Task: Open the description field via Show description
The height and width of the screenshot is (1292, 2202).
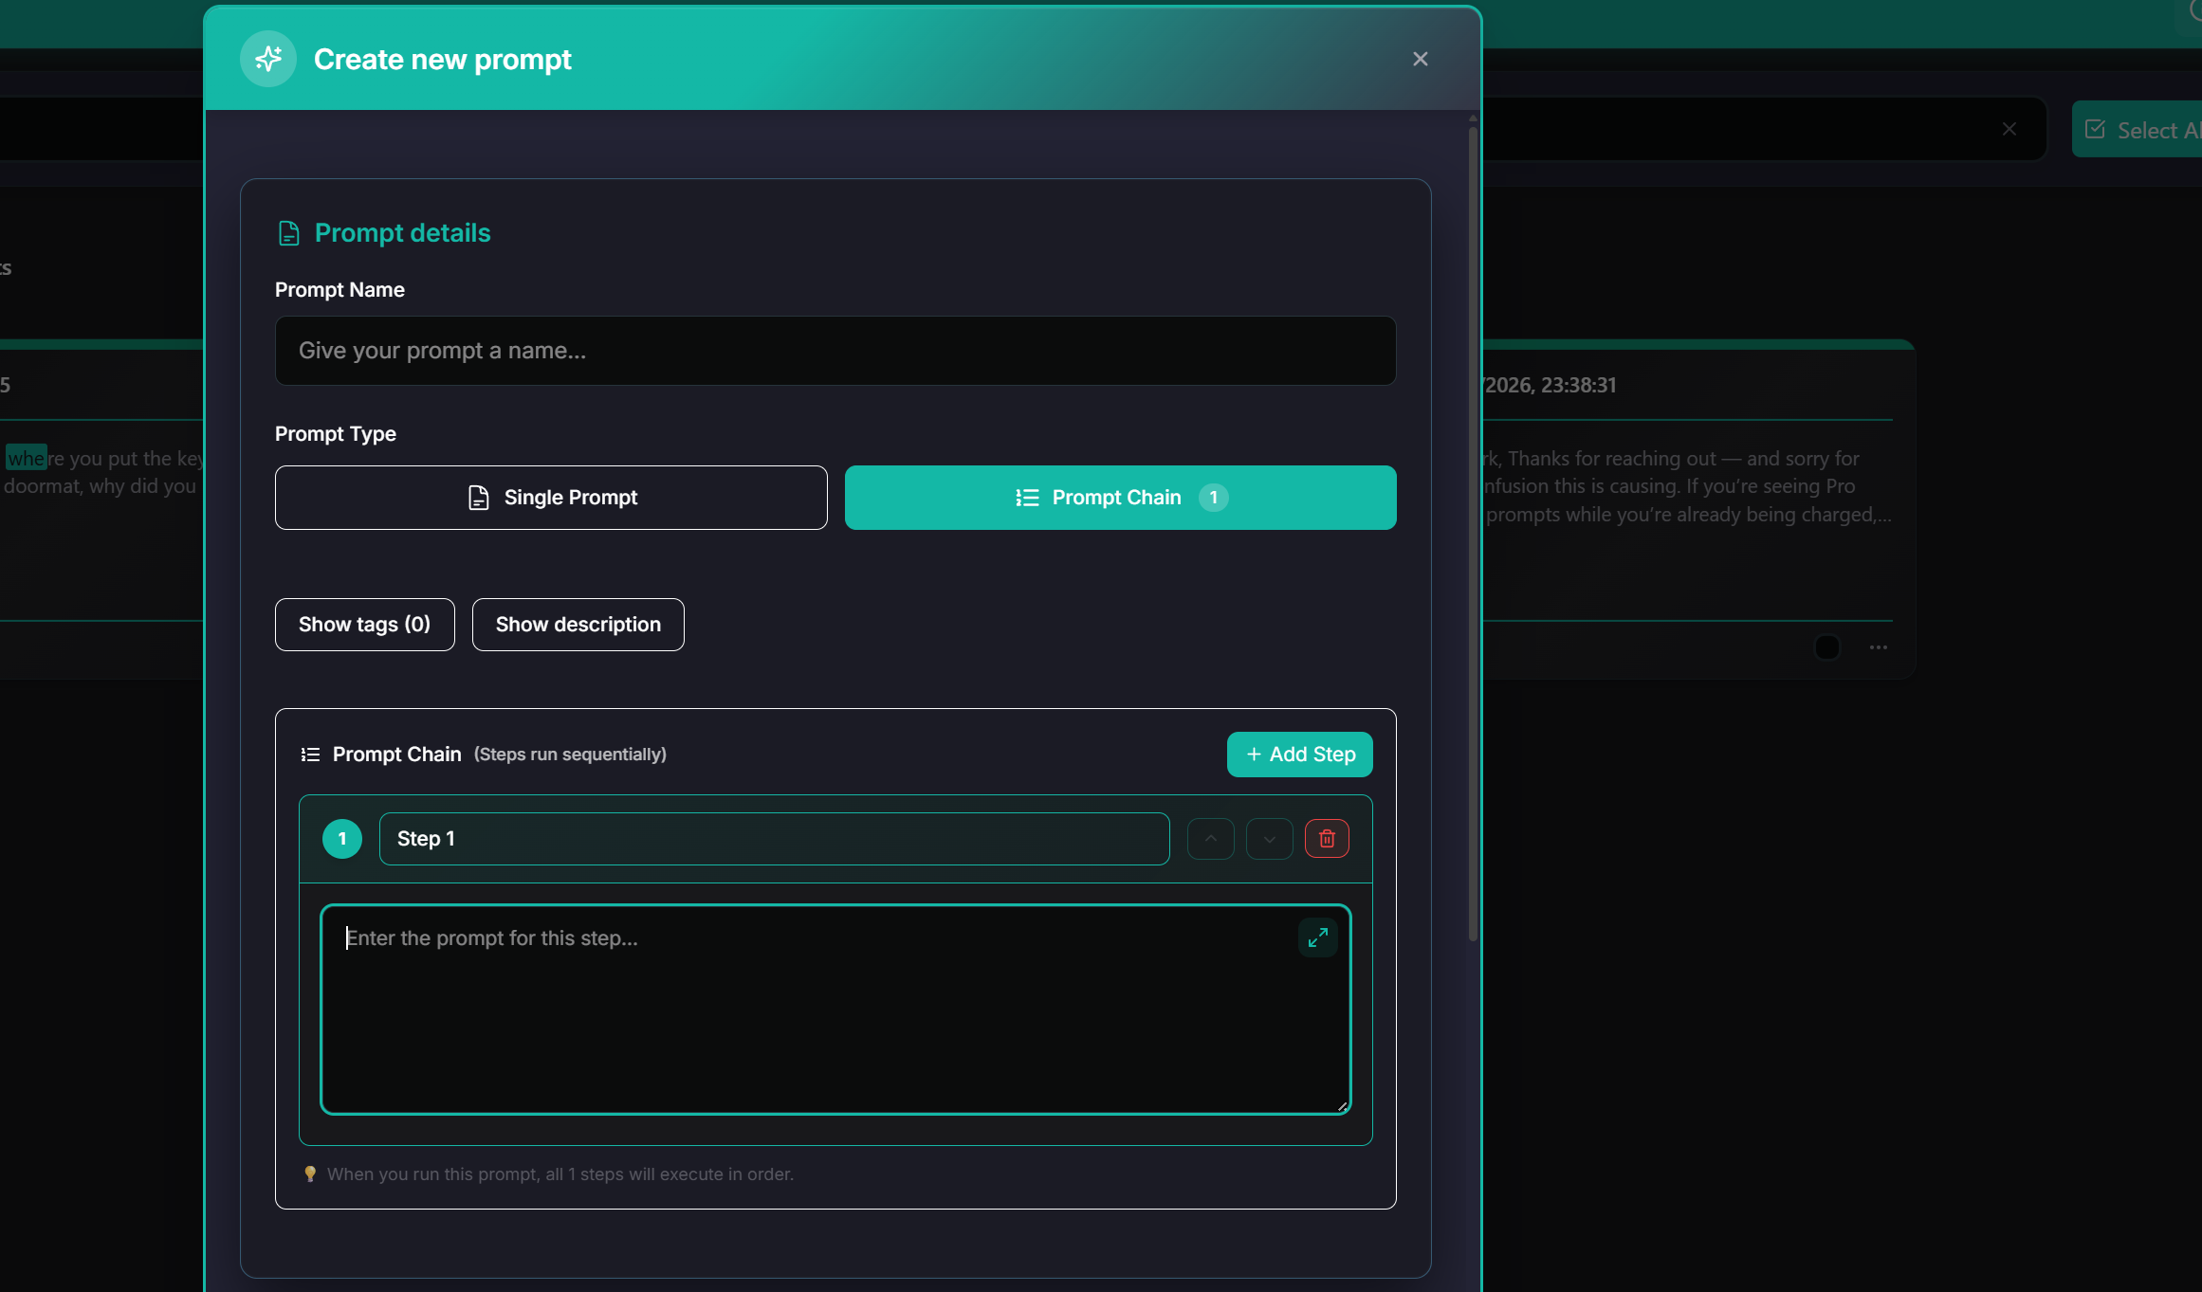Action: (x=578, y=624)
